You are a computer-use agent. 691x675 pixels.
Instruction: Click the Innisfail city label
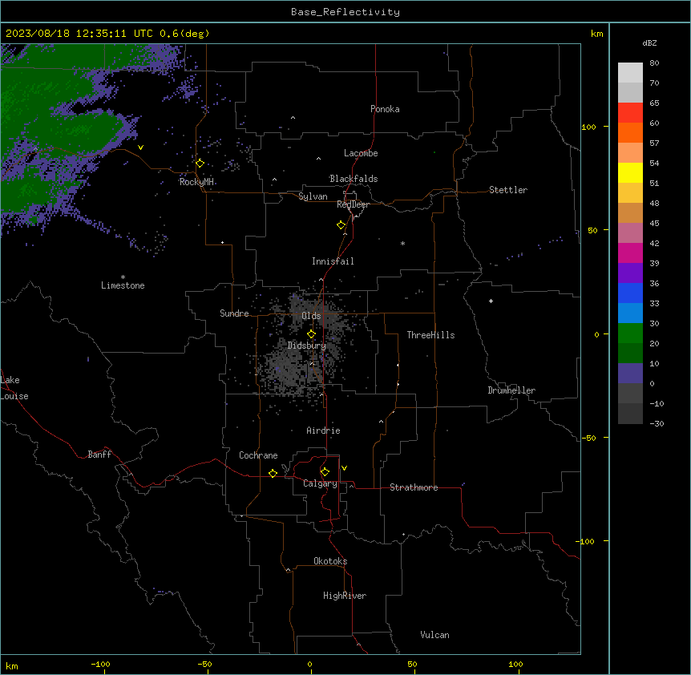[x=333, y=261]
